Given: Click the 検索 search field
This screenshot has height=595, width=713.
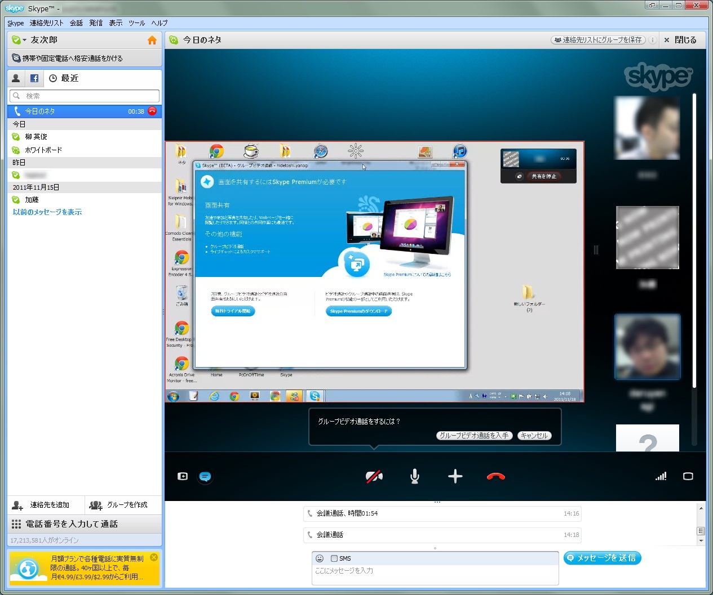Looking at the screenshot, I should (x=85, y=96).
